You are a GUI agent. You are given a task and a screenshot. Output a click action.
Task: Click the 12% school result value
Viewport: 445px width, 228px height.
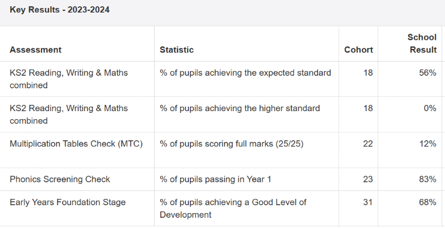point(428,144)
